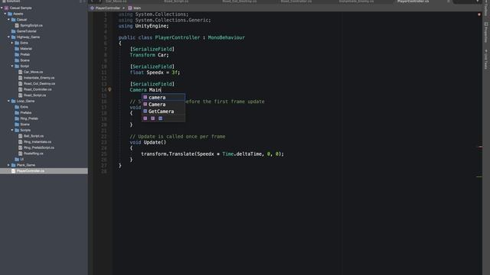Click the Ball_Script.cs file icon
Screen dimensions: 490x275
tap(21, 136)
